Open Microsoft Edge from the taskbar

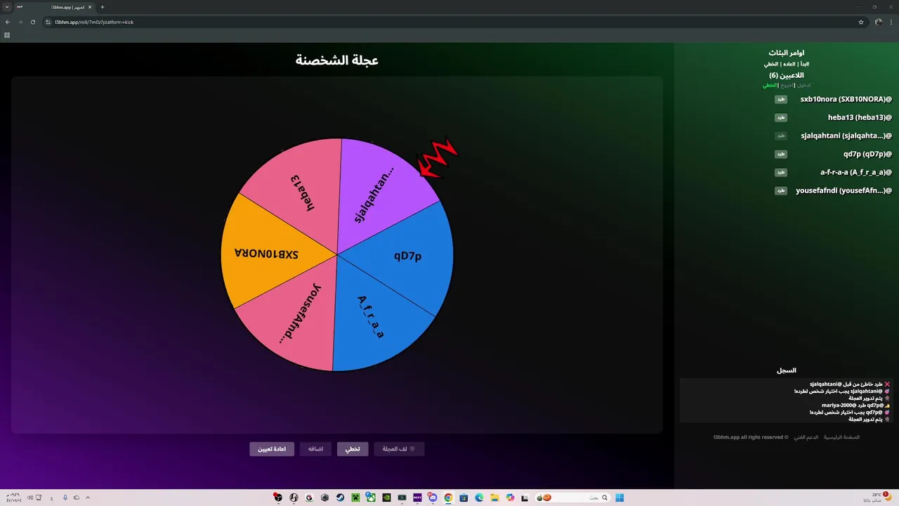click(x=479, y=498)
